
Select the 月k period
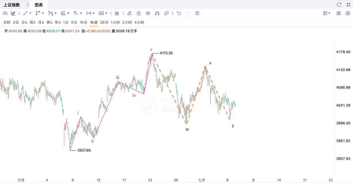click(x=41, y=22)
